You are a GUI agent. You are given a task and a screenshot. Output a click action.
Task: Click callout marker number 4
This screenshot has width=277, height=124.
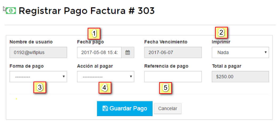click(105, 88)
